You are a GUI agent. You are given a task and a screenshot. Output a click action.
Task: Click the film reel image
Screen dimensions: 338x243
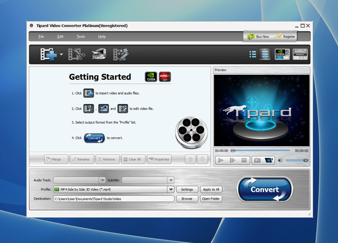point(191,132)
